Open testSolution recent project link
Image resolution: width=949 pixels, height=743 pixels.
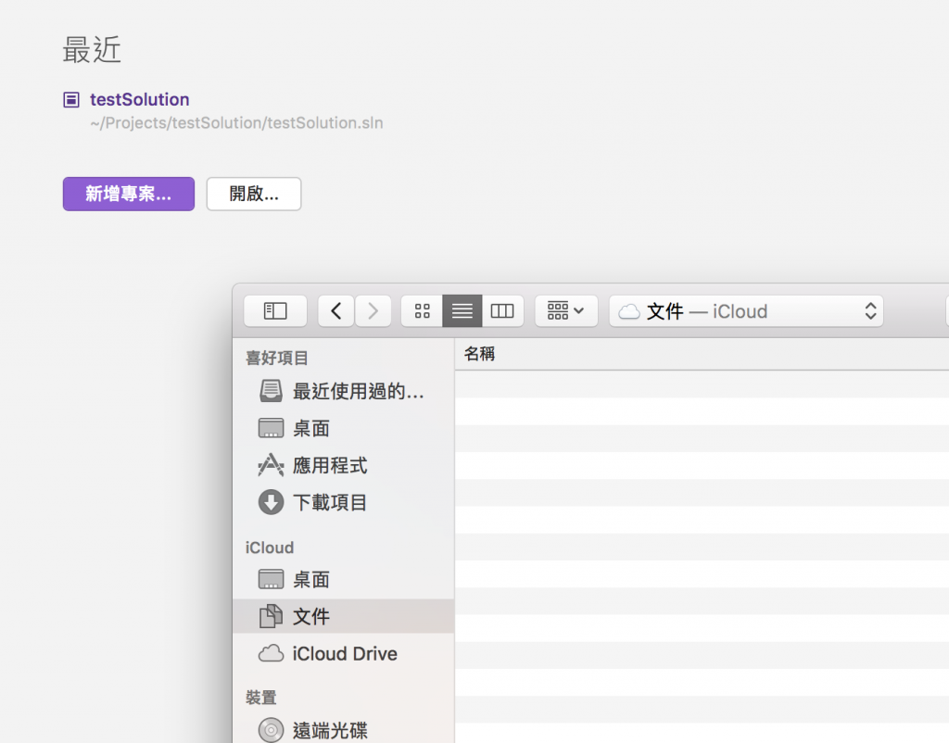[139, 99]
